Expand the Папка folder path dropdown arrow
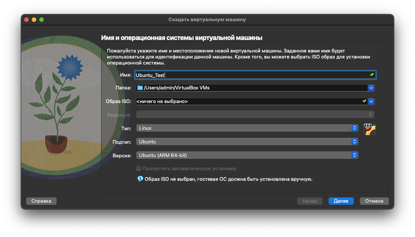This screenshot has width=415, height=237. point(371,88)
